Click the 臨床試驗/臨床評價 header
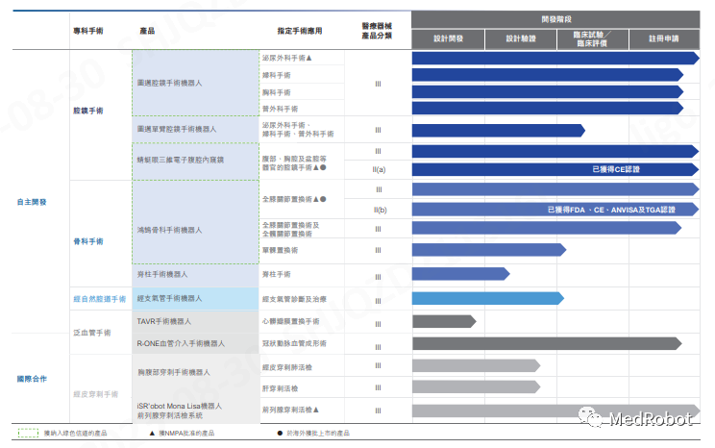Viewport: 715px width, 448px height. 593,38
